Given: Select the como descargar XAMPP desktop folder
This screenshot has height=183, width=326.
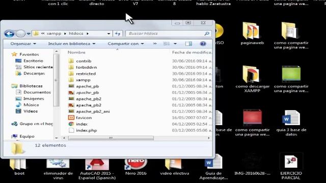Looking at the screenshot, I should coord(252,79).
